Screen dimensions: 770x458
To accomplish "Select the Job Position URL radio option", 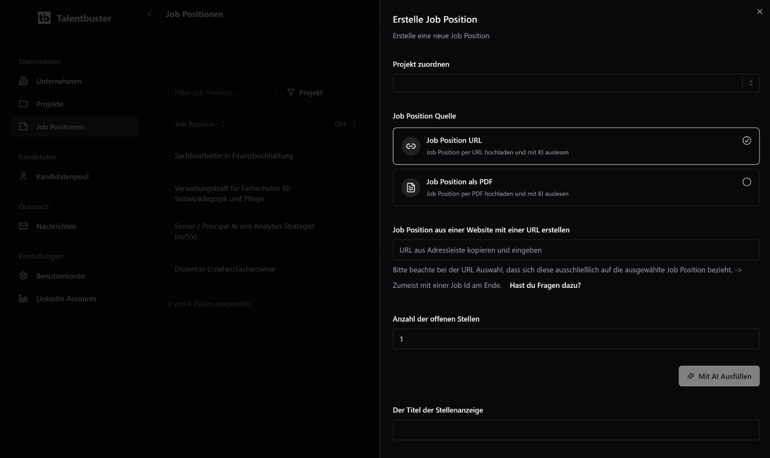I will (x=746, y=140).
